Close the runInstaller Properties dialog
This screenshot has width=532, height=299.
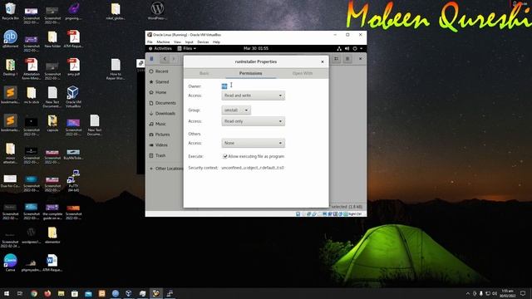(323, 61)
